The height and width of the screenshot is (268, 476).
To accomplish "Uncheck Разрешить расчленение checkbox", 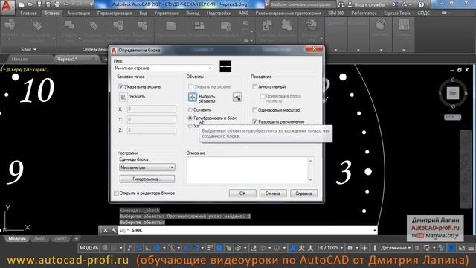I will [x=254, y=121].
